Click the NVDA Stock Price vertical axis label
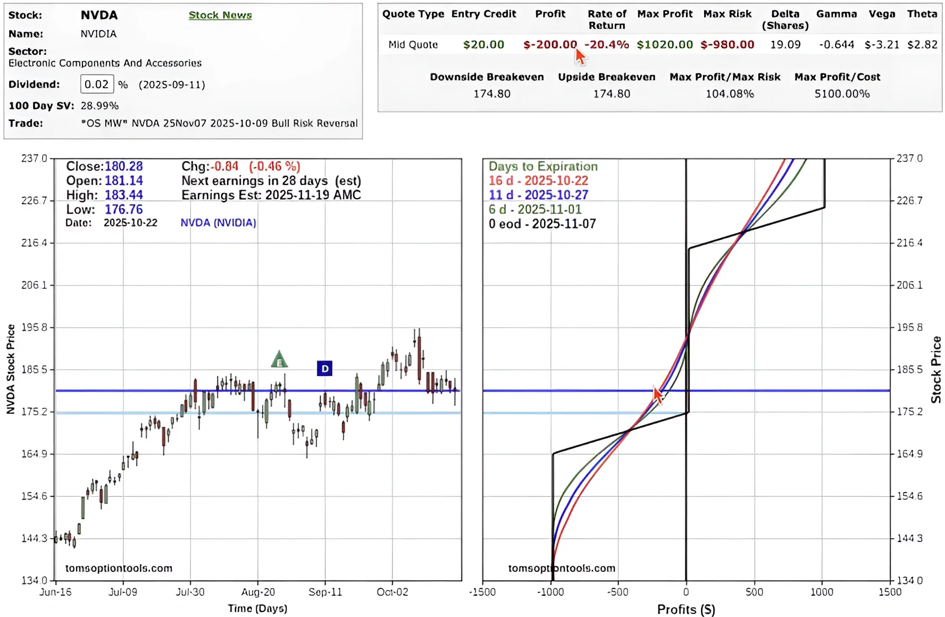Screen dimensions: 945x617 pyautogui.click(x=11, y=369)
